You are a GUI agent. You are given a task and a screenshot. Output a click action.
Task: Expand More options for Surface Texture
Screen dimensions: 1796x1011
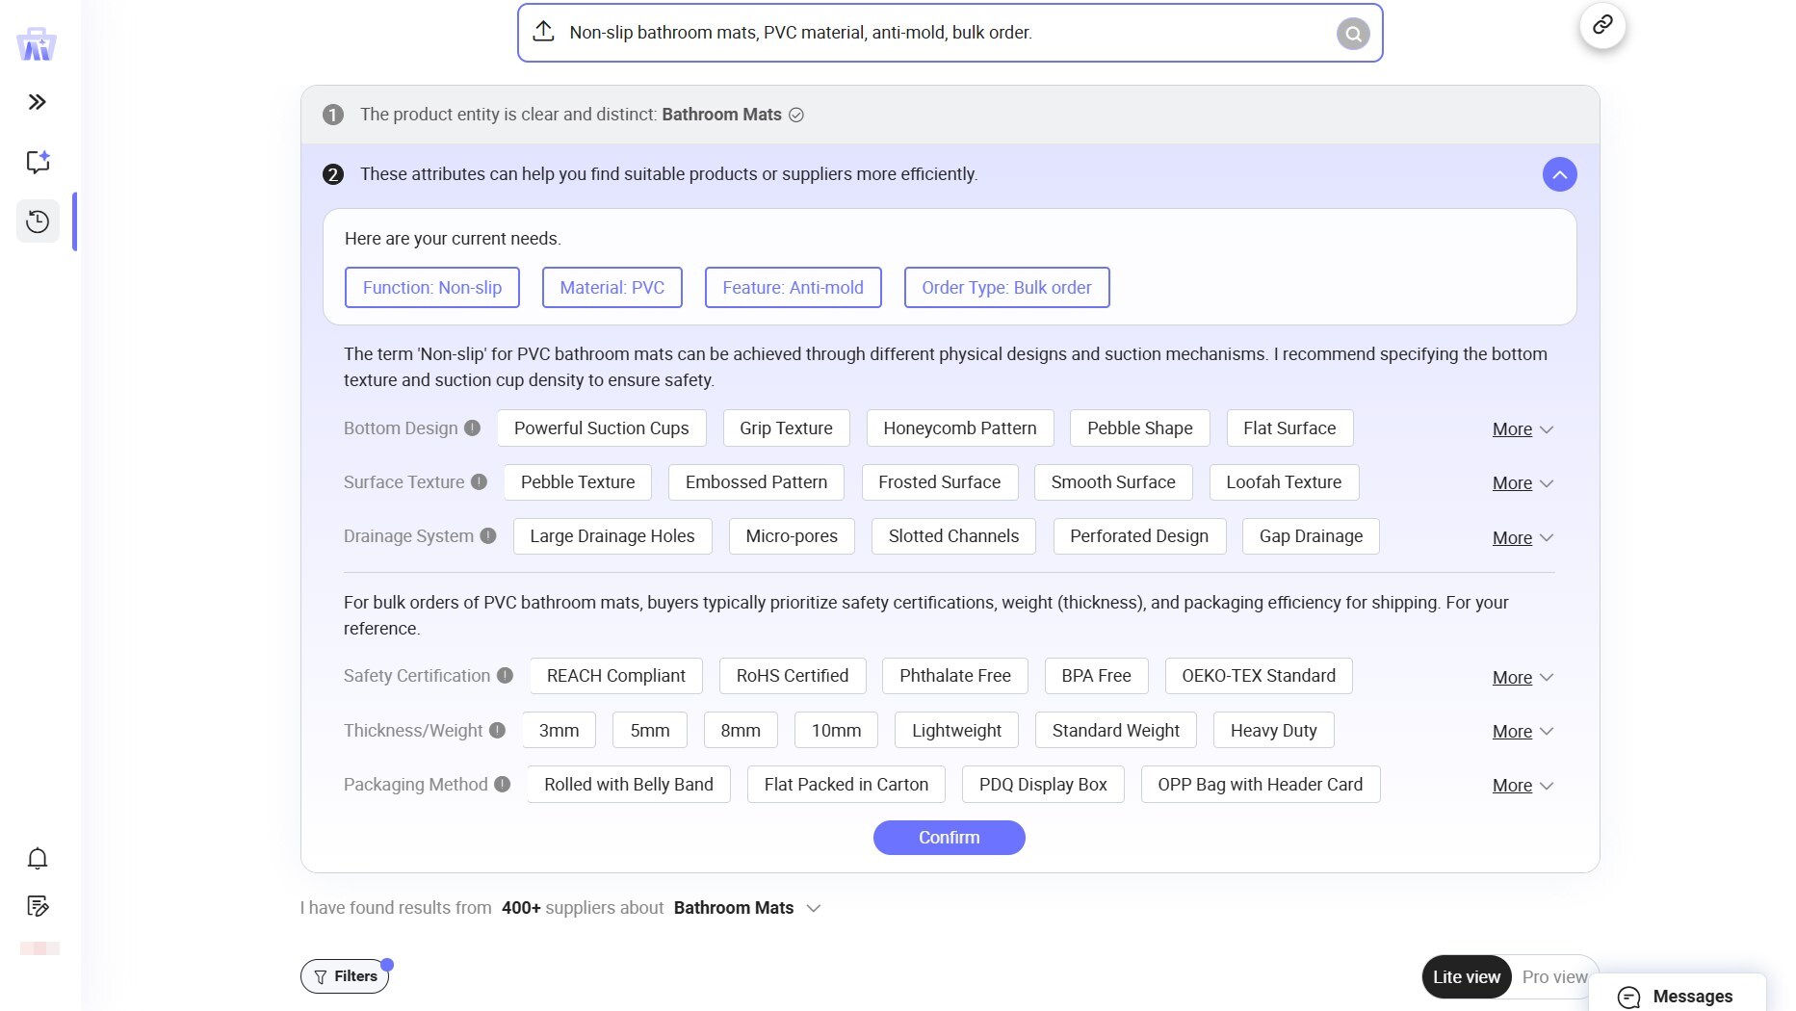1522,483
